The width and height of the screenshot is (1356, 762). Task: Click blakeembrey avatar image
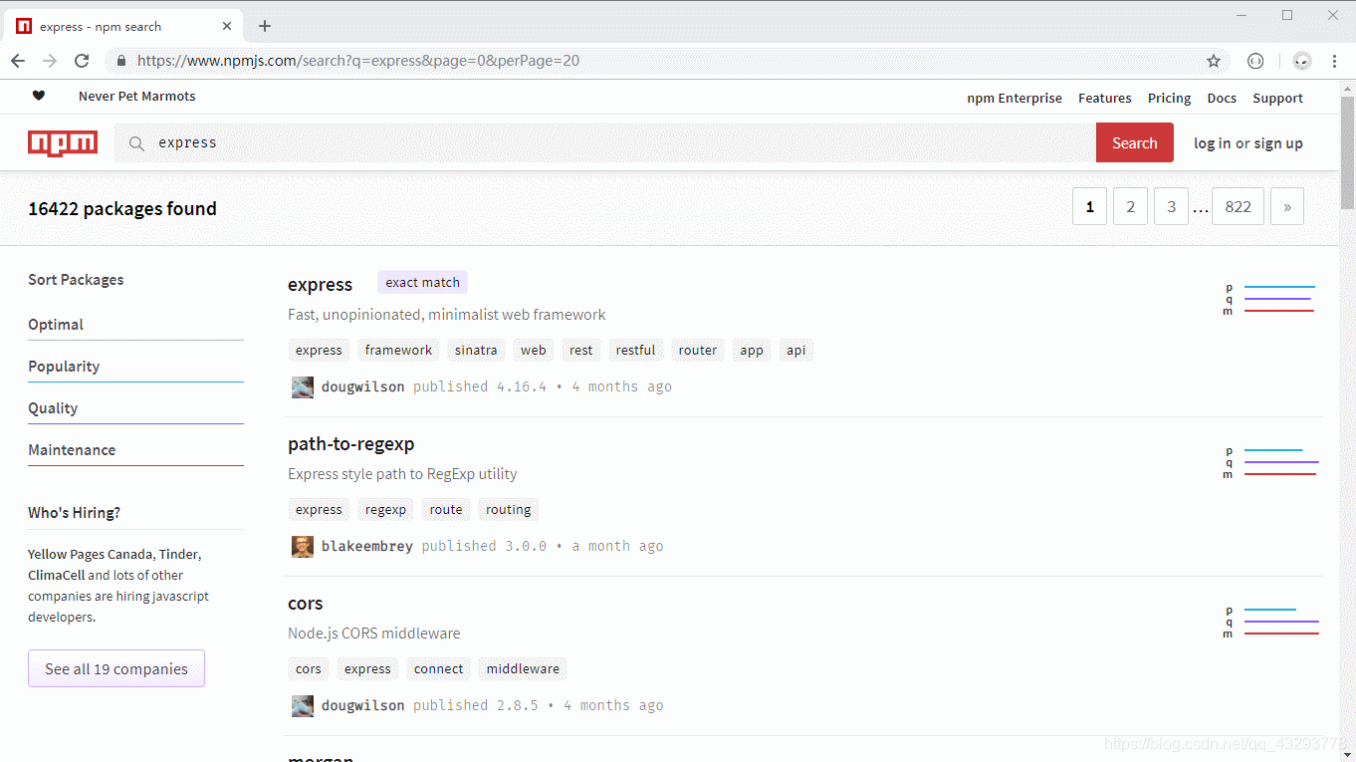click(x=303, y=547)
